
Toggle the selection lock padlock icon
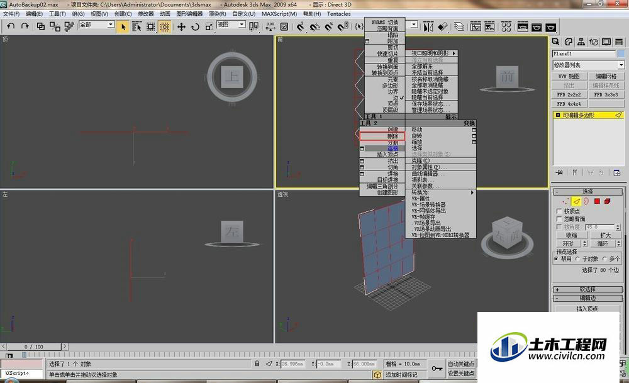(257, 364)
